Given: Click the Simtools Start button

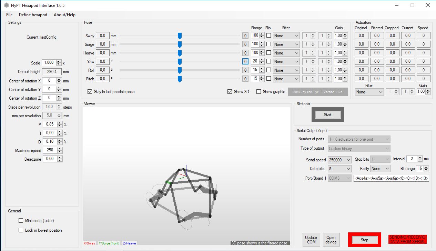Looking at the screenshot, I should coord(327,115).
